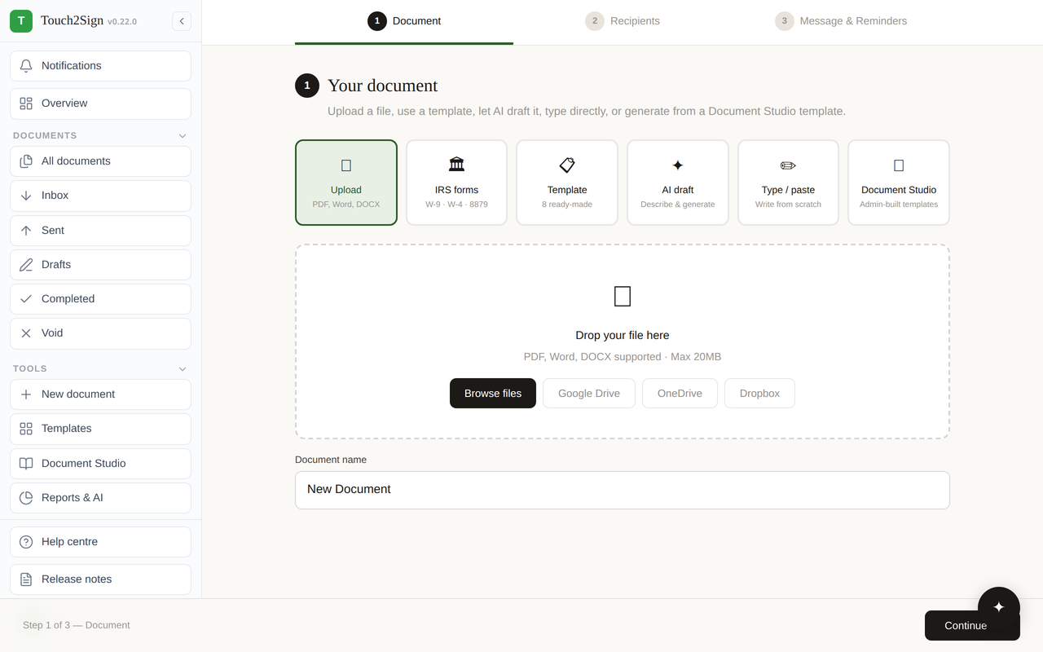This screenshot has height=652, width=1043.
Task: Click the Notifications bell icon
Action: pyautogui.click(x=26, y=66)
